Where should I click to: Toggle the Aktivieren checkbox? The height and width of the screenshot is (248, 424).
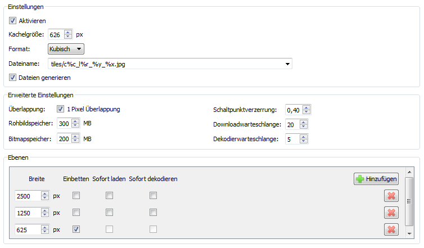pos(13,21)
